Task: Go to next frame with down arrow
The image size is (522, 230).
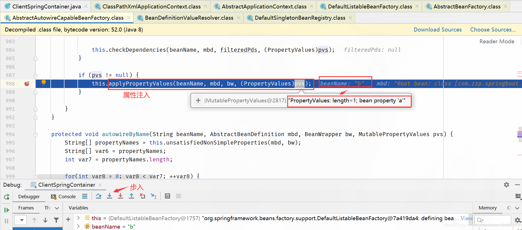Action: [x=45, y=220]
